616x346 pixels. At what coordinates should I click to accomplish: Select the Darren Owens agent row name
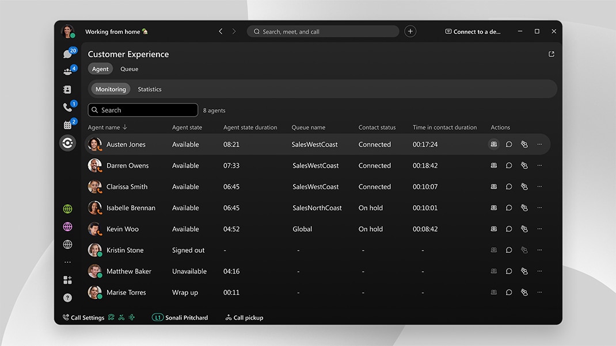(128, 166)
